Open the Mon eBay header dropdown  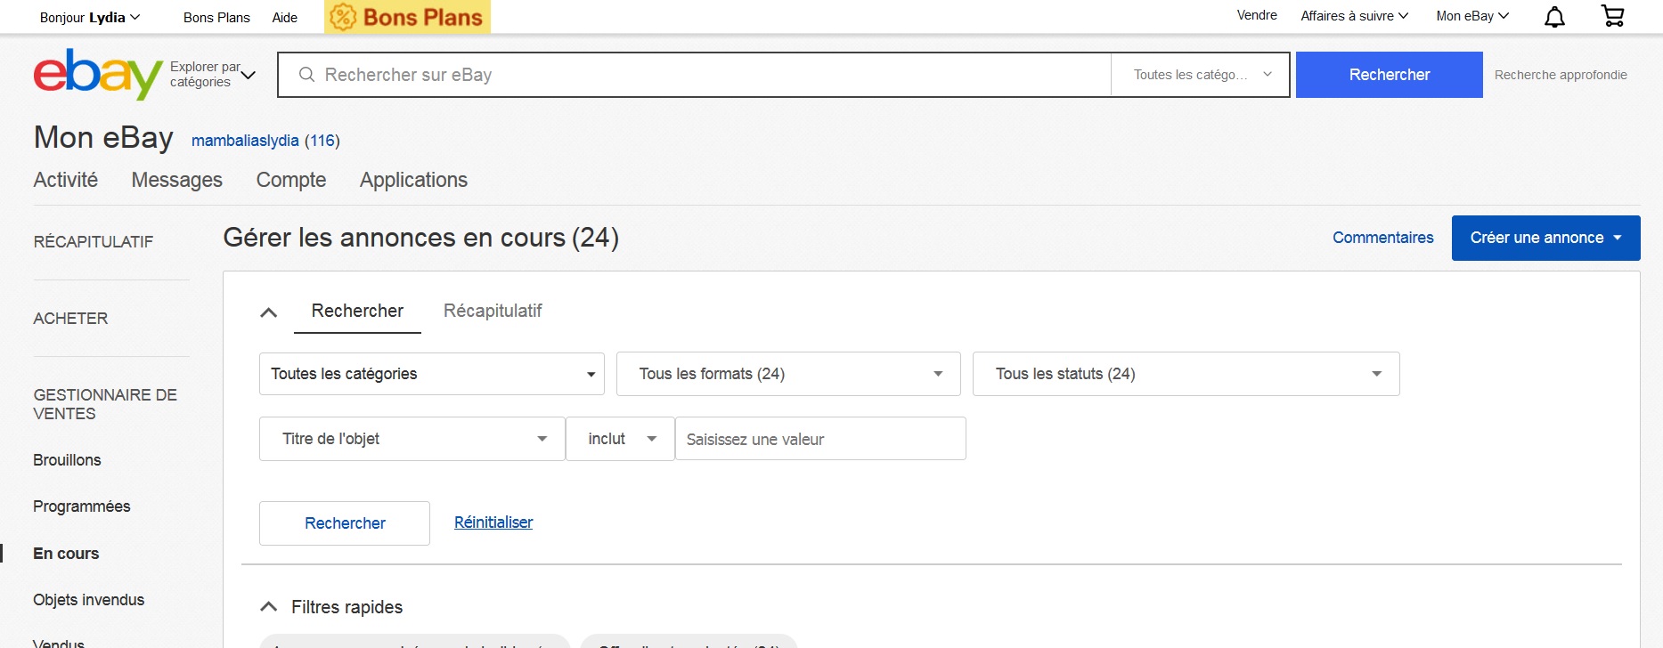(1472, 16)
